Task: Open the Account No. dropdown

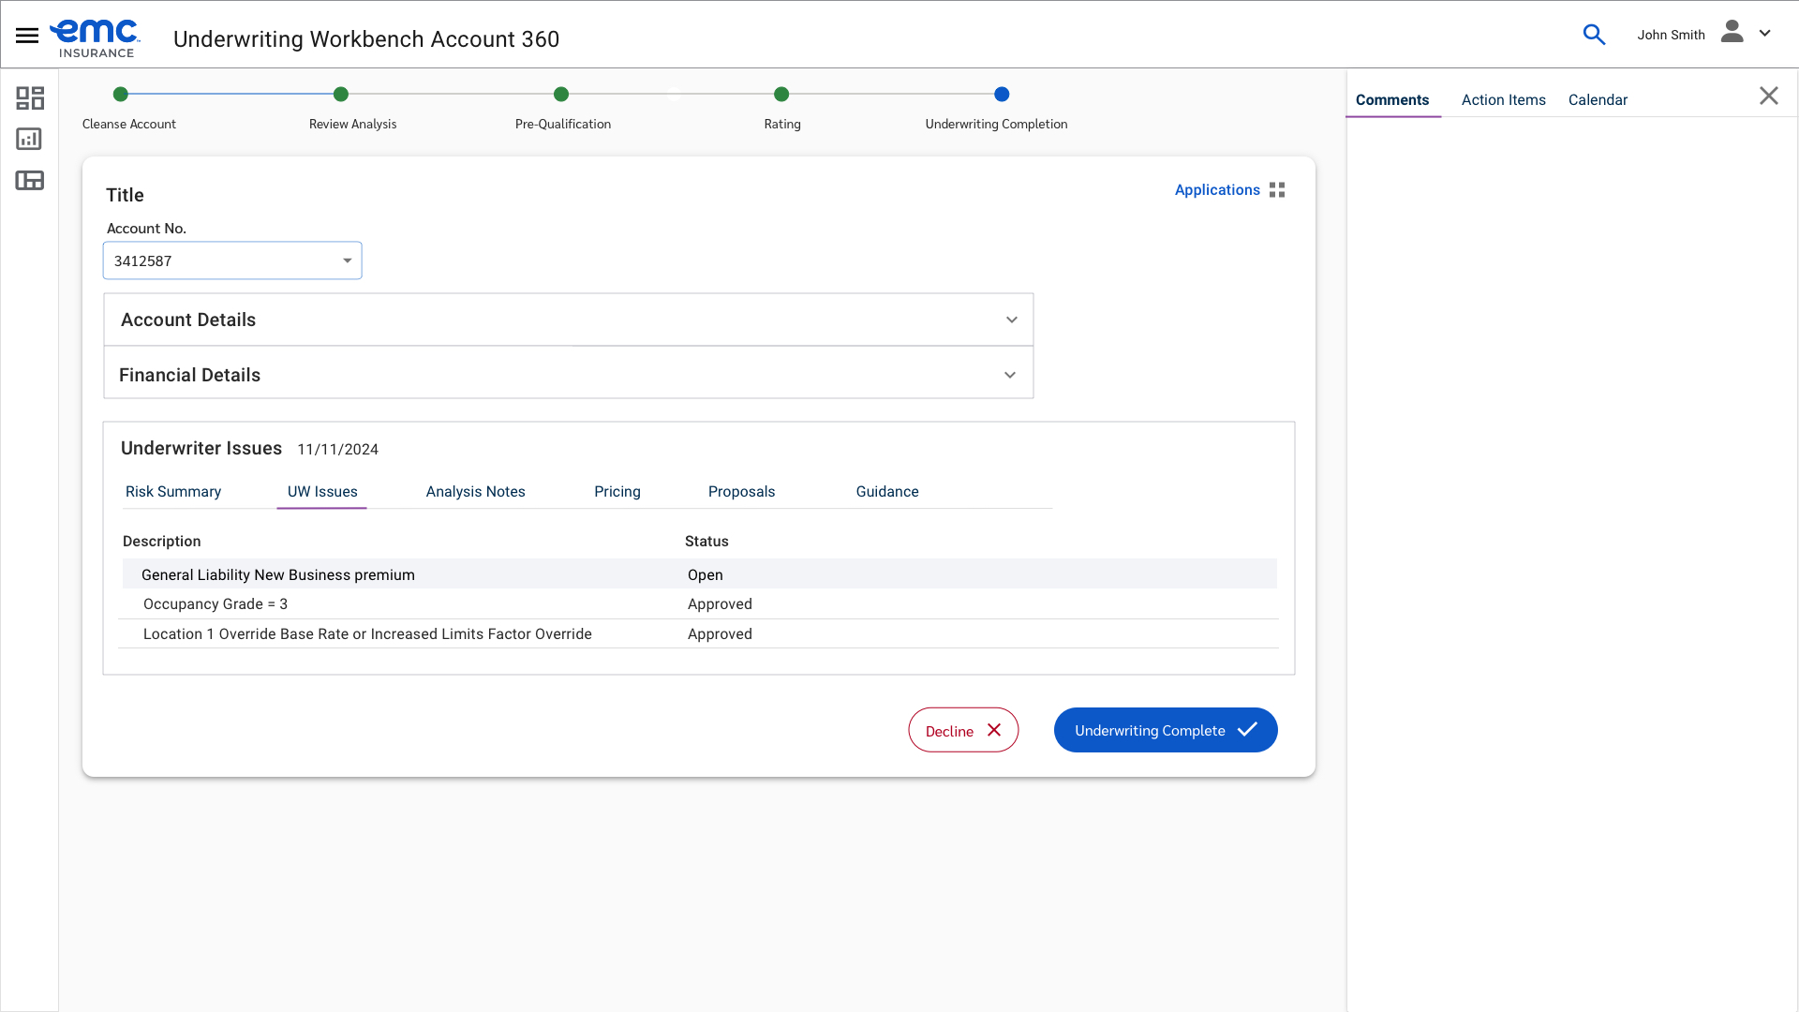Action: [x=347, y=261]
